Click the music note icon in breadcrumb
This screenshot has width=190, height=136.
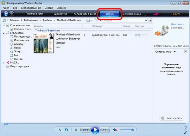point(4,20)
